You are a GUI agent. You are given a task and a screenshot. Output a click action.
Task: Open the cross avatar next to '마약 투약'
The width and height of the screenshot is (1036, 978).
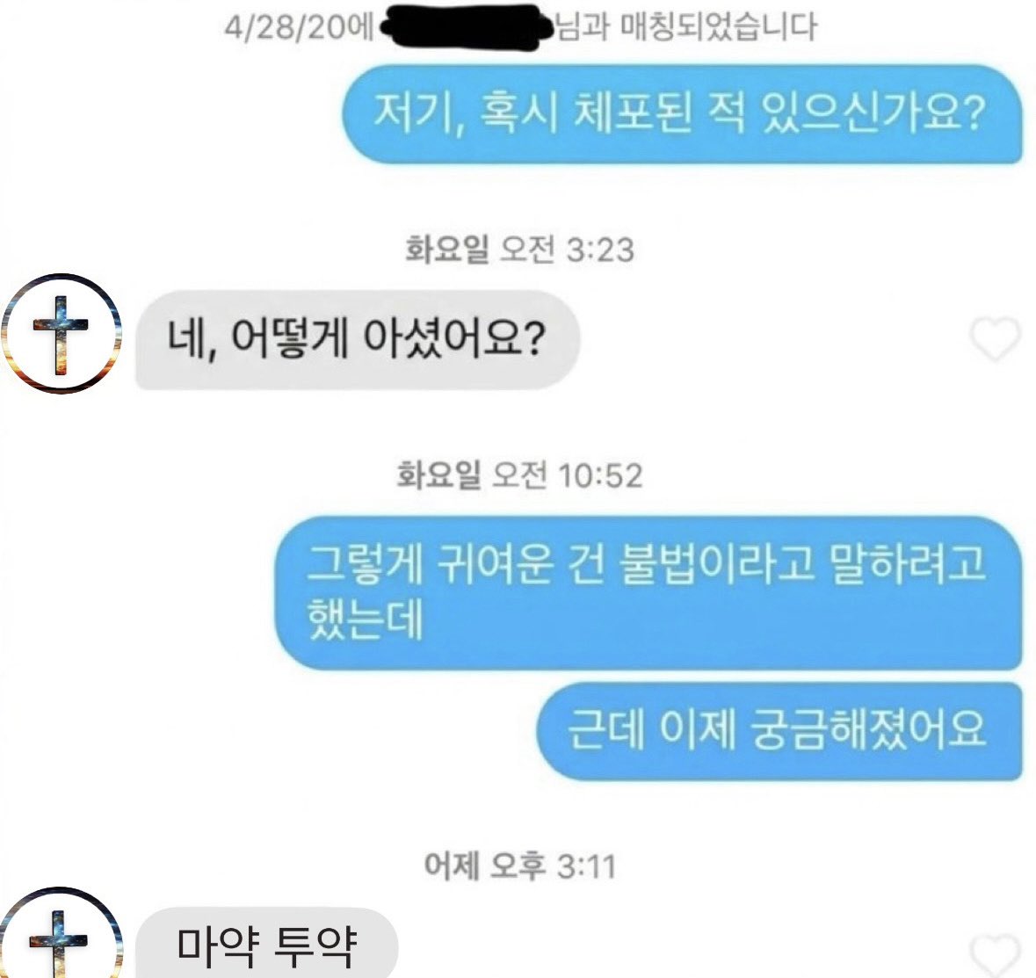[61, 933]
